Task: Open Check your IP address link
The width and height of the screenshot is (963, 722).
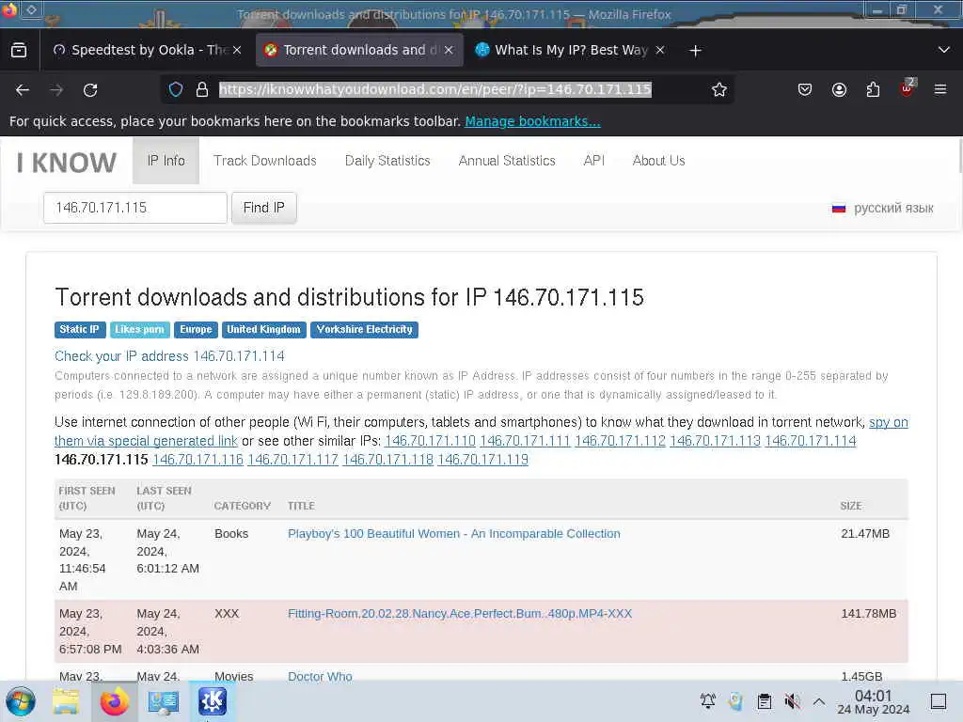Action: tap(169, 356)
